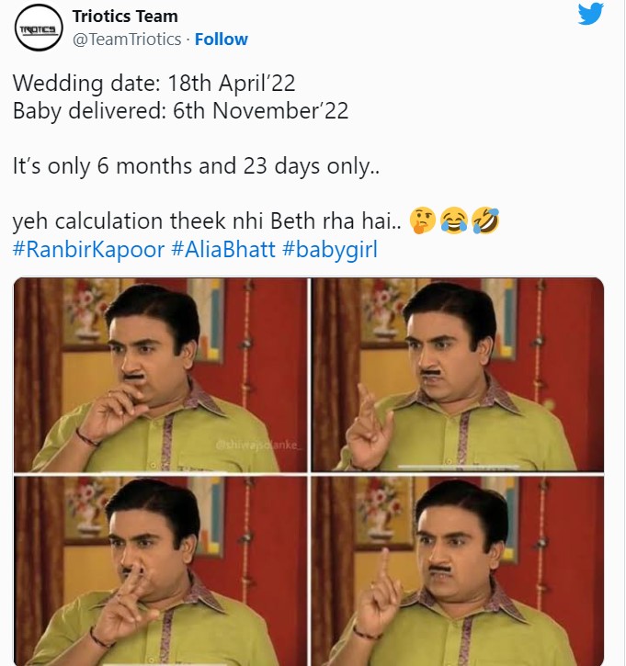Image resolution: width=626 pixels, height=666 pixels.
Task: Click the "Wedding date: 18th April'22" text
Action: coord(154,83)
